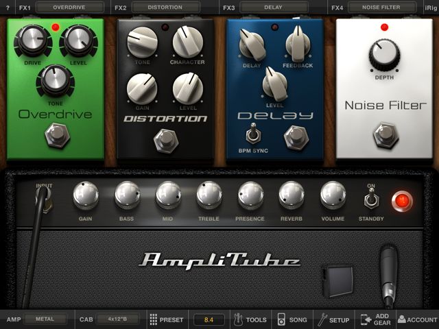The image size is (439, 329).
Task: Tap the iRig logo in top bar
Action: tap(431, 8)
